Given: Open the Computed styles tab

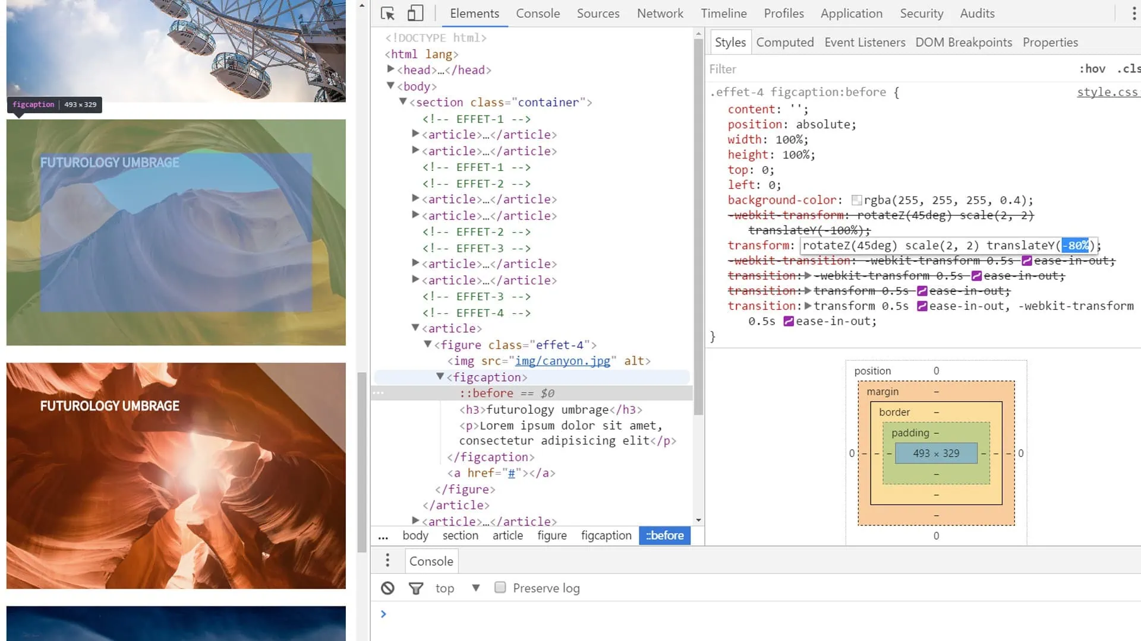Looking at the screenshot, I should [784, 42].
